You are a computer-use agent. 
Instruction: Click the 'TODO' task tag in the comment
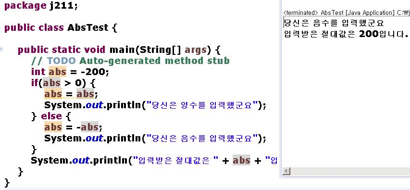pyautogui.click(x=62, y=61)
